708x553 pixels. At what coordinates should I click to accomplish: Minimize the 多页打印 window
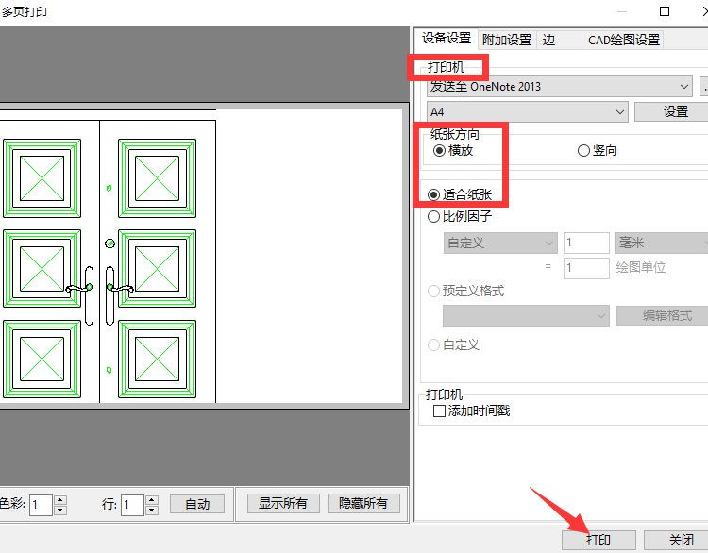tap(622, 11)
